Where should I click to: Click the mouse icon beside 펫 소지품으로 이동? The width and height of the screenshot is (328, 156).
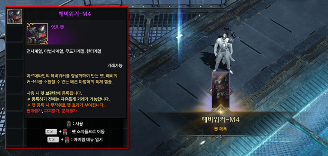[x=64, y=132]
